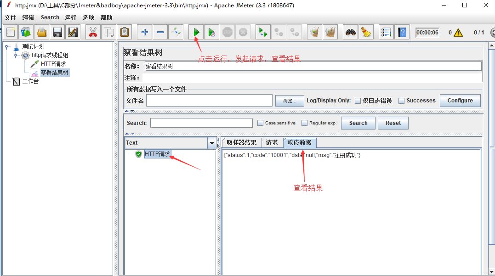This screenshot has height=276, width=495.
Task: Select http请求线程组 in the tree
Action: click(50, 55)
